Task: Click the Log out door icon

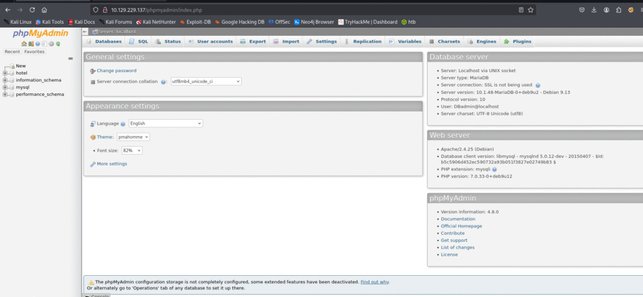Action: (31, 44)
